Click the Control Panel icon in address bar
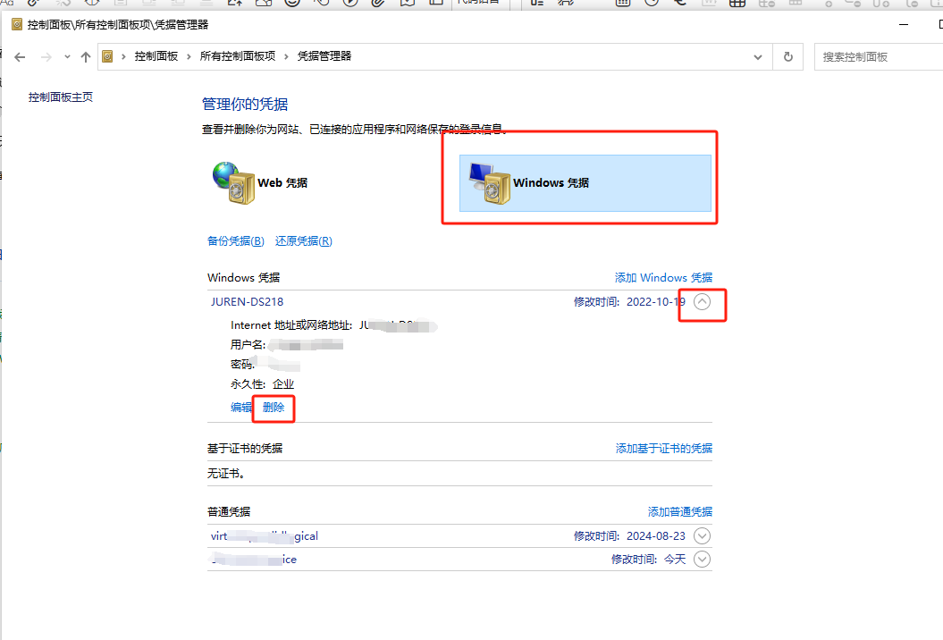This screenshot has width=943, height=640. pos(107,56)
